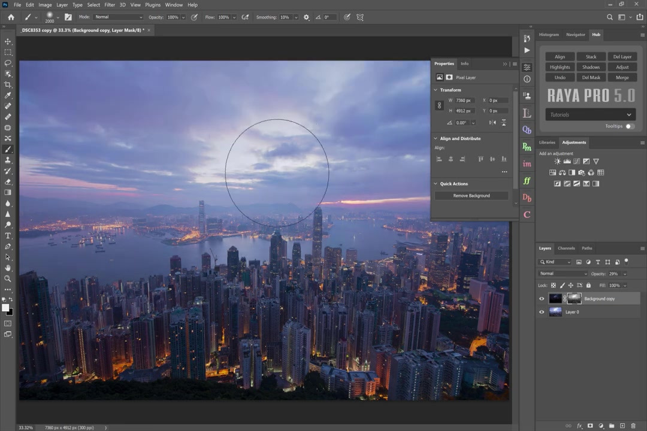Hide the Background copy layer
This screenshot has width=647, height=431.
[542, 299]
